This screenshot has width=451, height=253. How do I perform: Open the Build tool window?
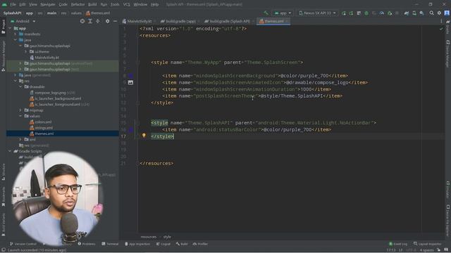[182, 244]
